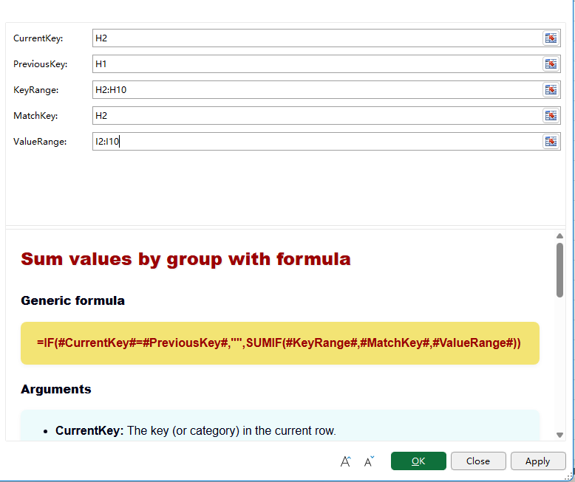Screen dimensions: 575x482
Task: Click the 'KeyRange:' field label
Action: pos(36,90)
